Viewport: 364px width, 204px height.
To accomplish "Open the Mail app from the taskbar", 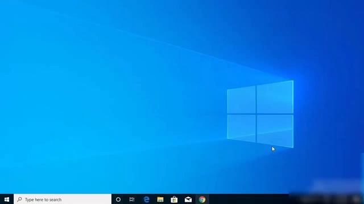I will (188, 199).
